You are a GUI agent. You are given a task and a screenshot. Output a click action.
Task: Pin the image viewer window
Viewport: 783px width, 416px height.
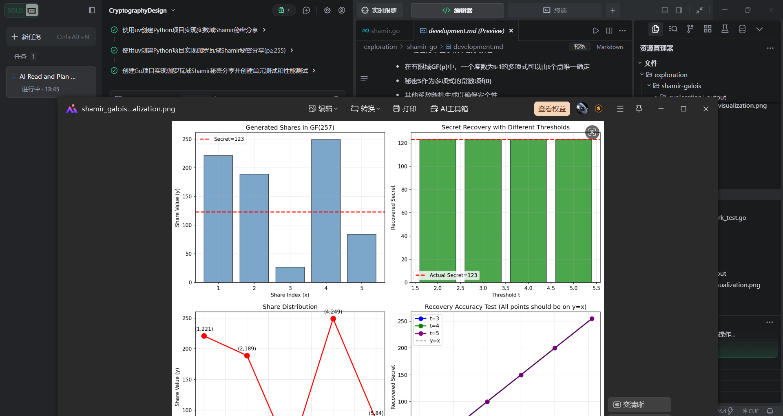pos(639,108)
